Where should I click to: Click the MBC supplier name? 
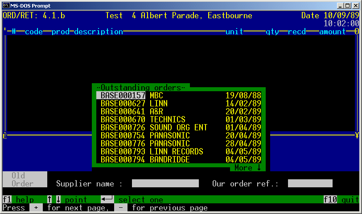tap(156, 95)
